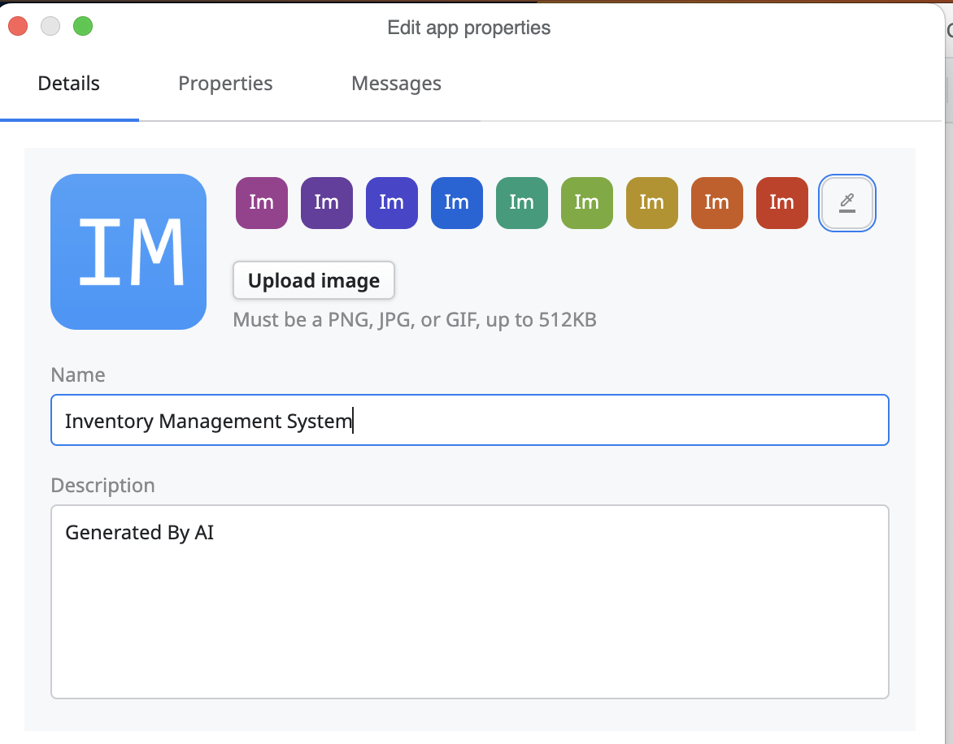
Task: Select the indigo Im icon color
Action: point(391,203)
